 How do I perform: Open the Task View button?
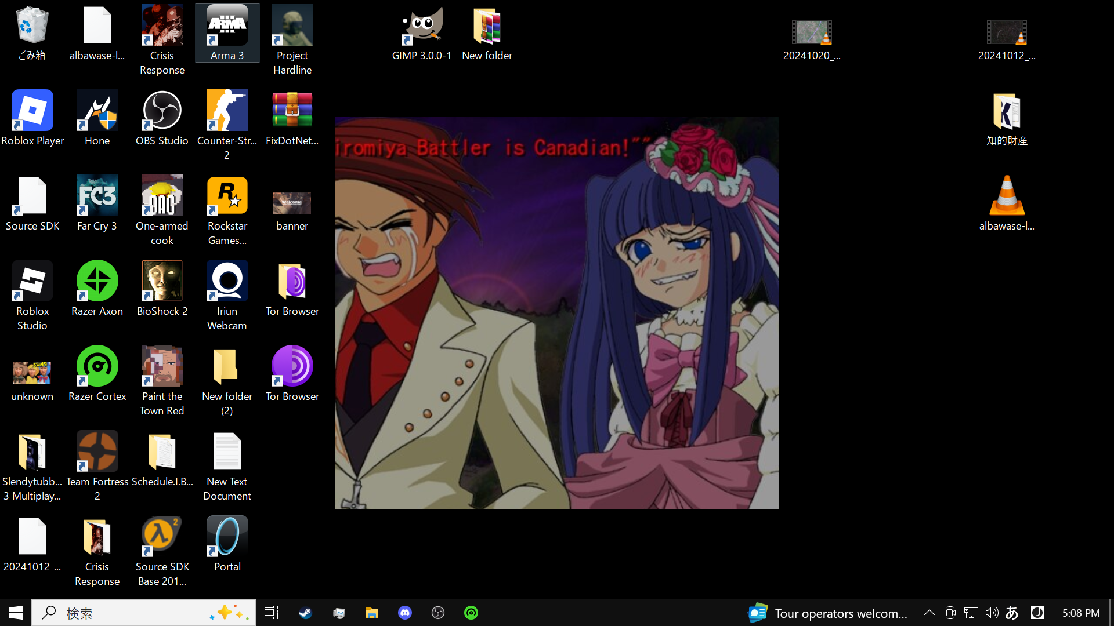pyautogui.click(x=271, y=613)
